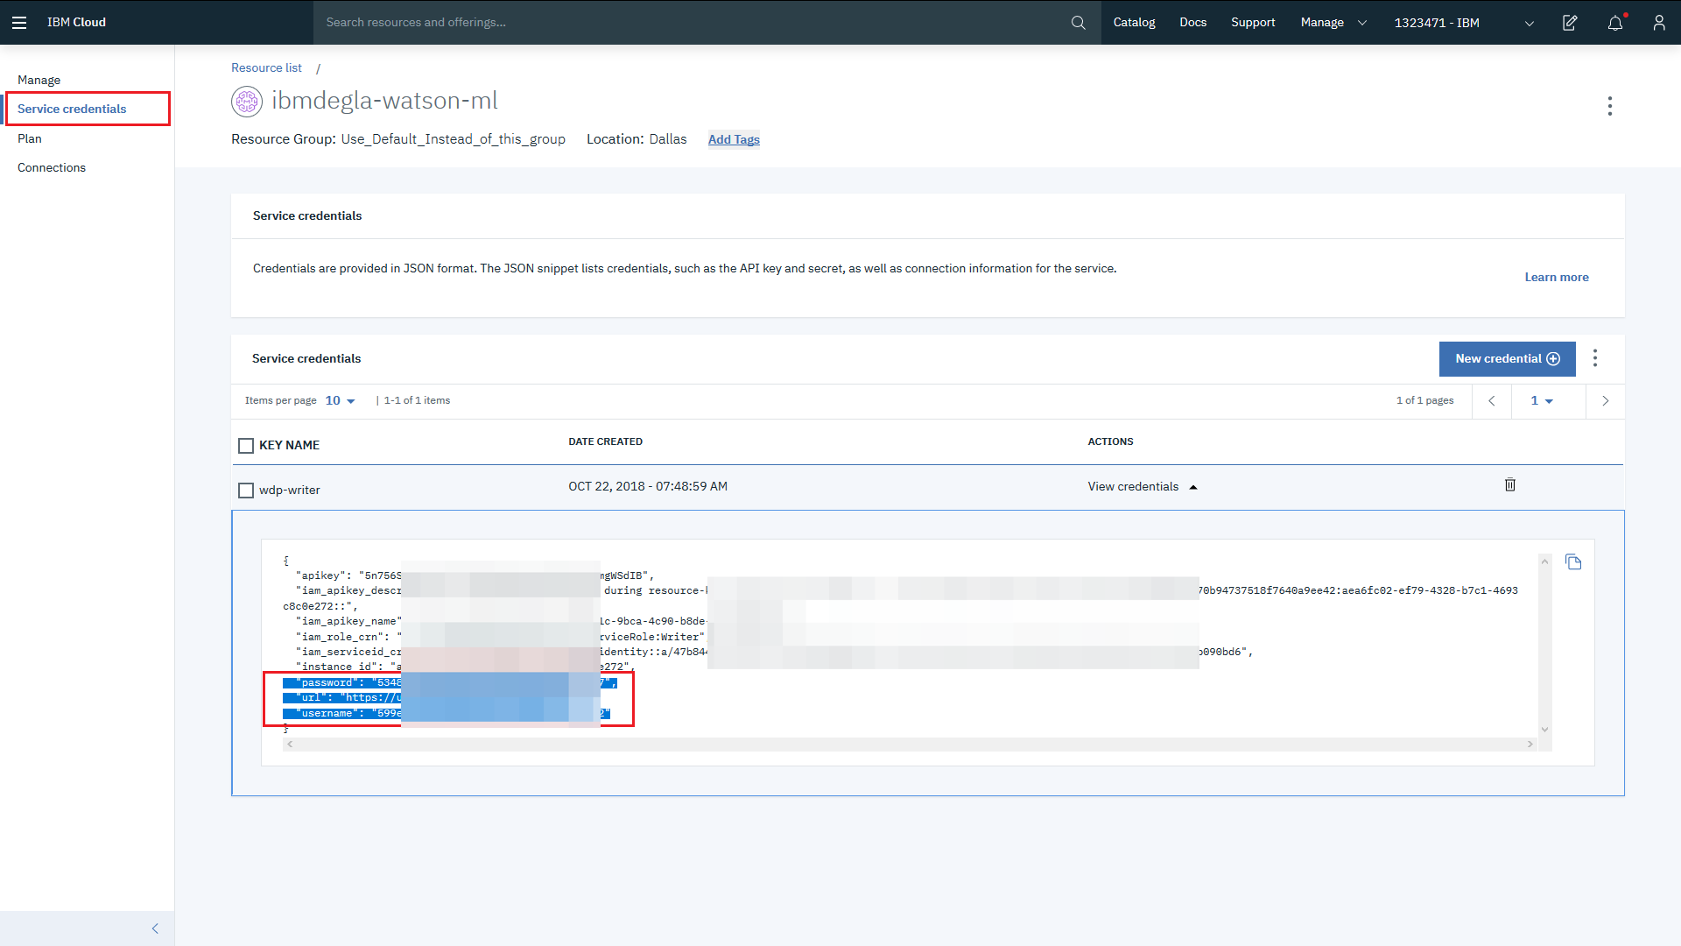Open the hamburger navigation menu
This screenshot has width=1681, height=946.
[x=19, y=23]
